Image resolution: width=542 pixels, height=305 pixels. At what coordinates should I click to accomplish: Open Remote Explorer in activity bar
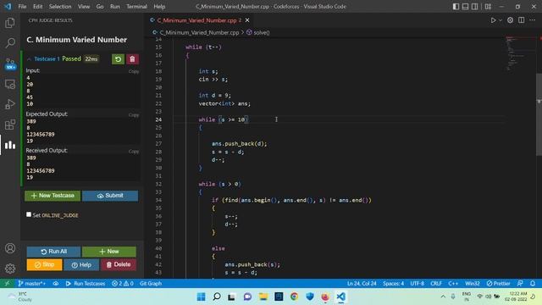click(x=10, y=84)
